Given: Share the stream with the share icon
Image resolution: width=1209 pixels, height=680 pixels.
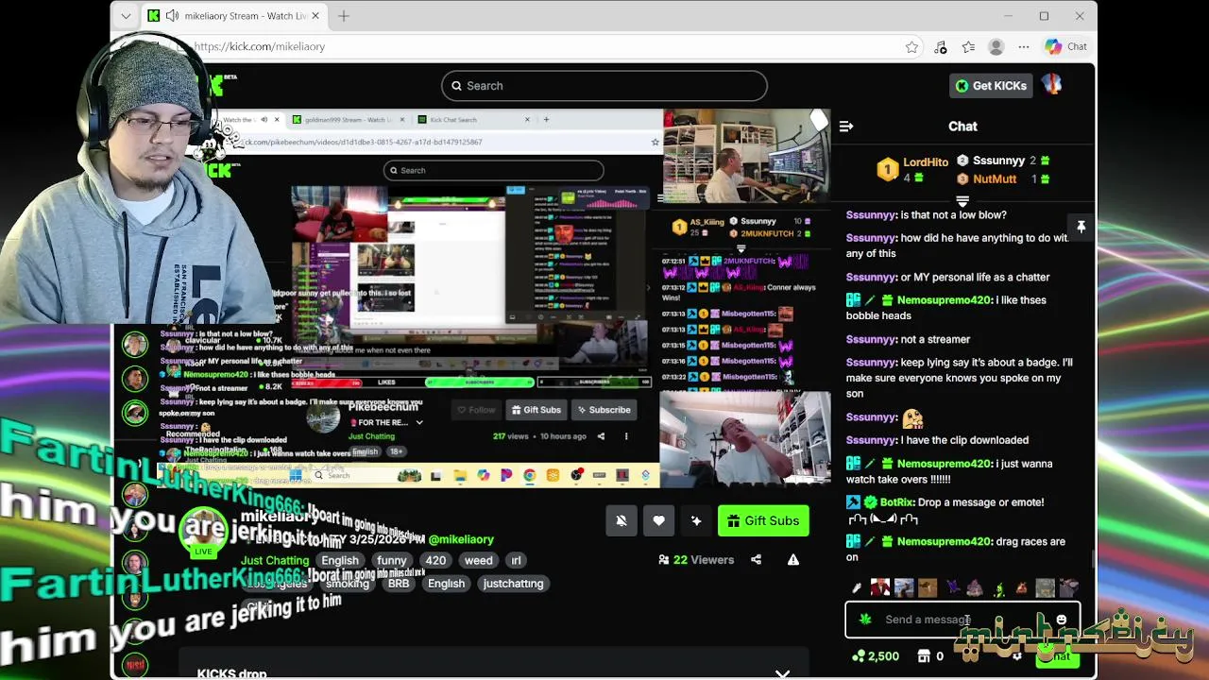Looking at the screenshot, I should pos(756,560).
